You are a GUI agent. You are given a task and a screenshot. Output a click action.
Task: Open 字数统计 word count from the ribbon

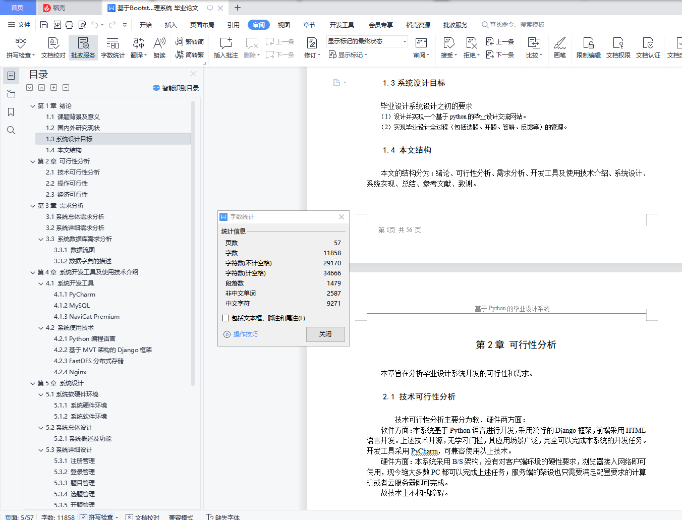pyautogui.click(x=113, y=48)
